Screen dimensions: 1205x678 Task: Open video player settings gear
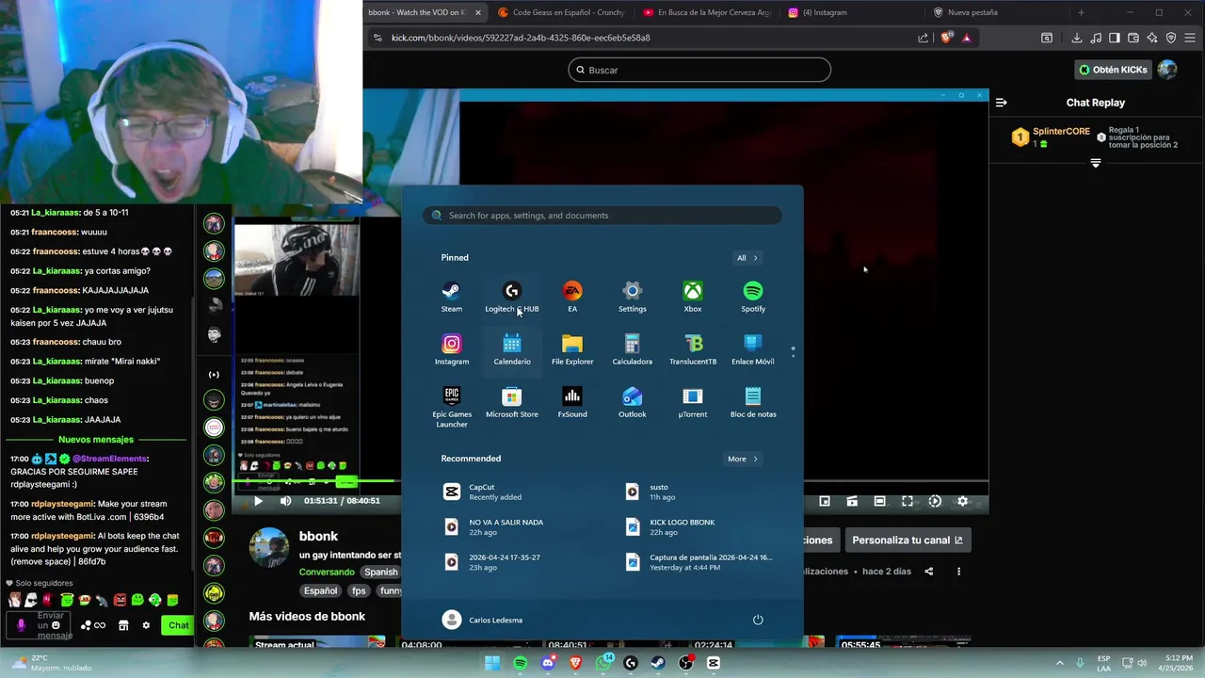[962, 501]
